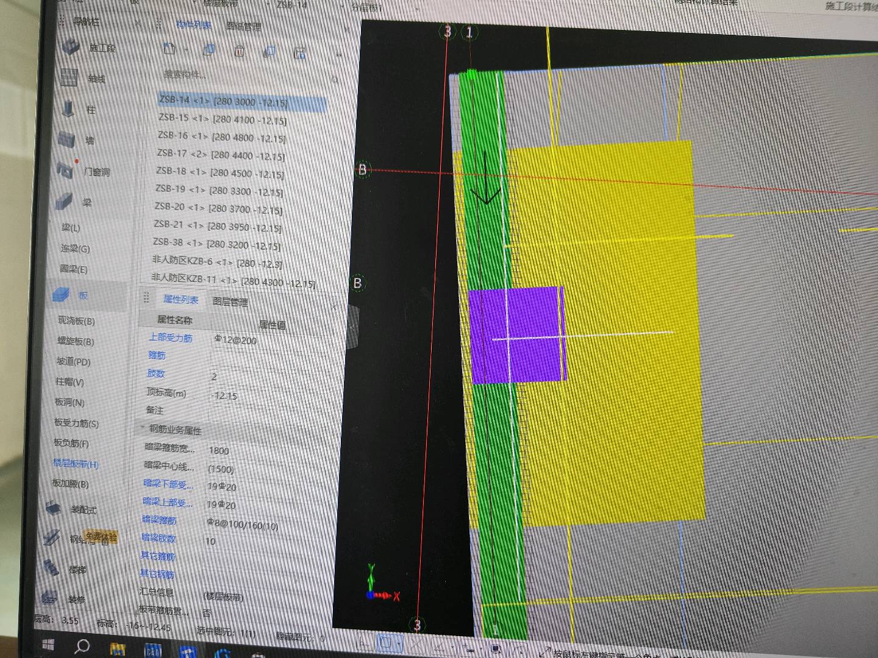Select 非人防区KZB-11 component

pyautogui.click(x=233, y=280)
